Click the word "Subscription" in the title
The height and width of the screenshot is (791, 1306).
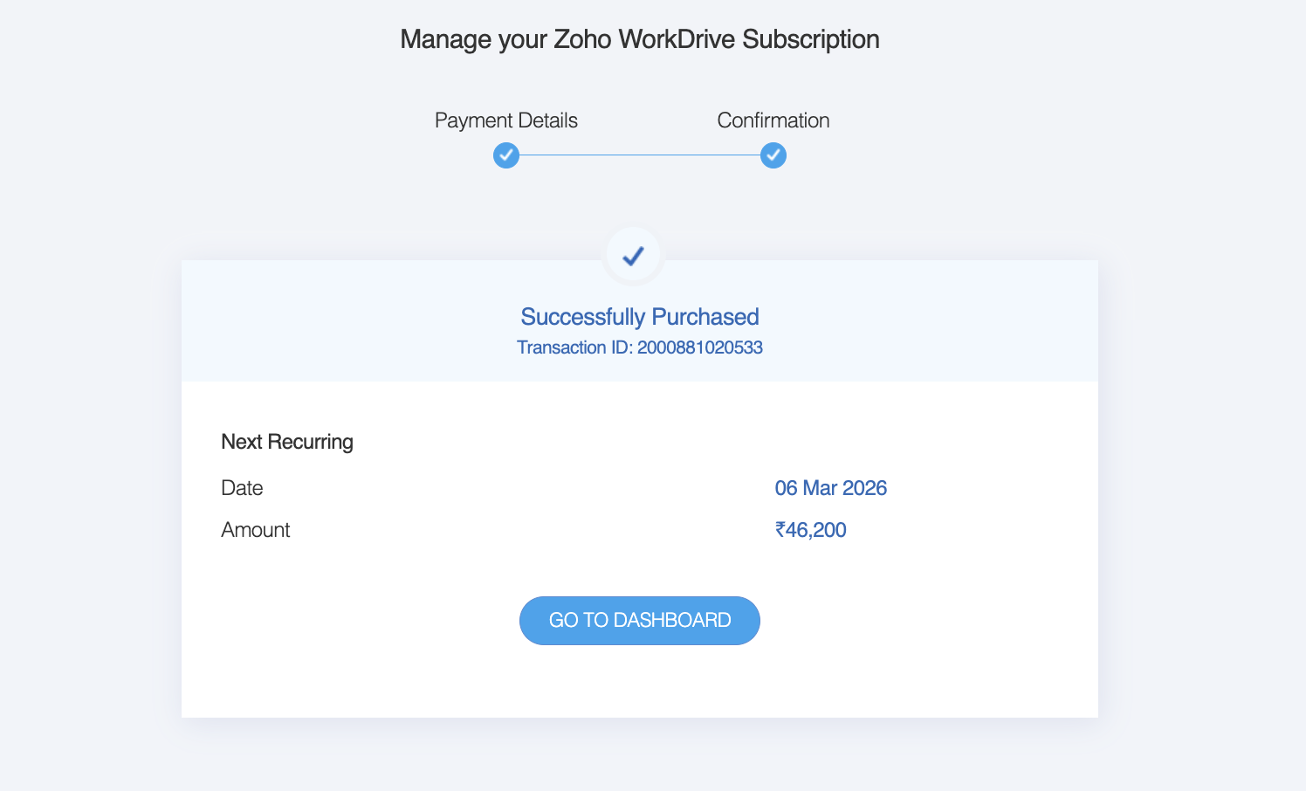tap(811, 39)
